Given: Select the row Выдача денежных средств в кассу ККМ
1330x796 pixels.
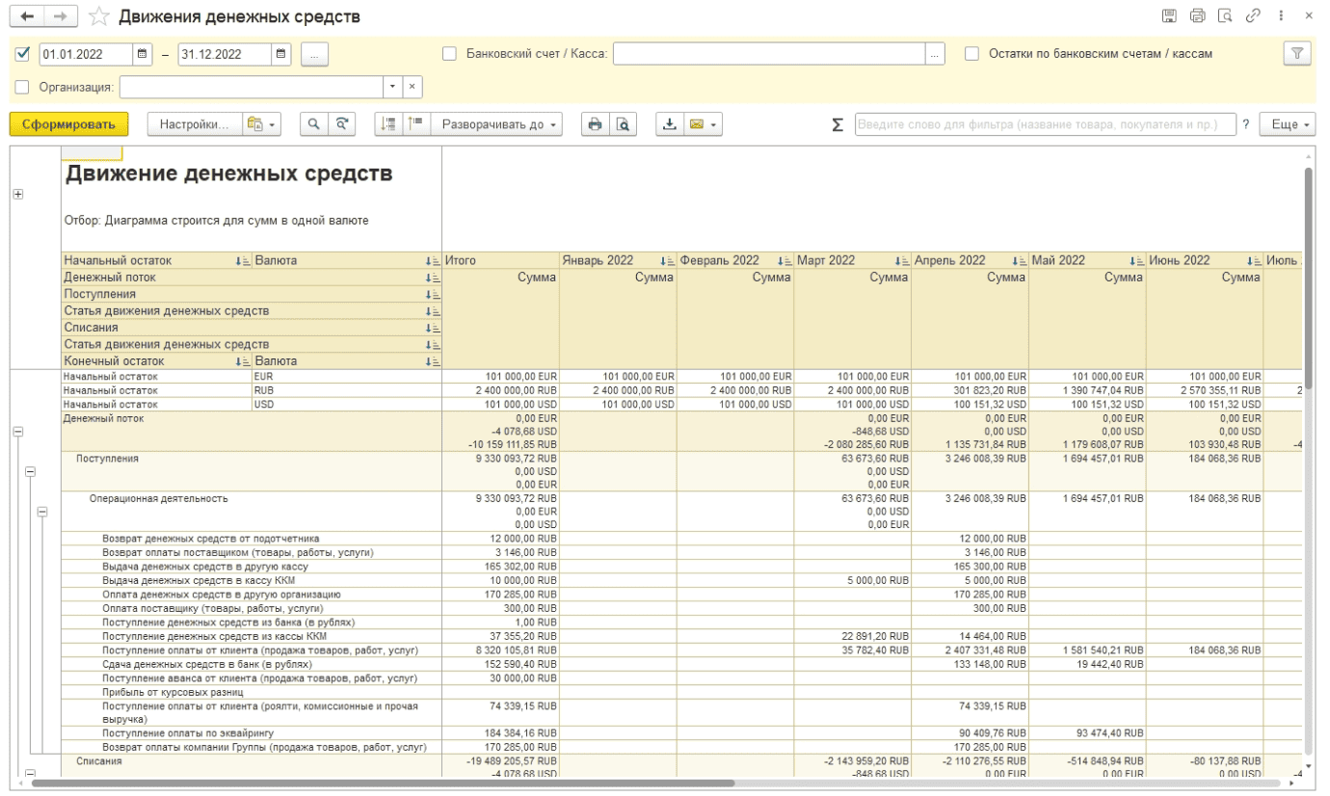Looking at the screenshot, I should tap(252, 581).
